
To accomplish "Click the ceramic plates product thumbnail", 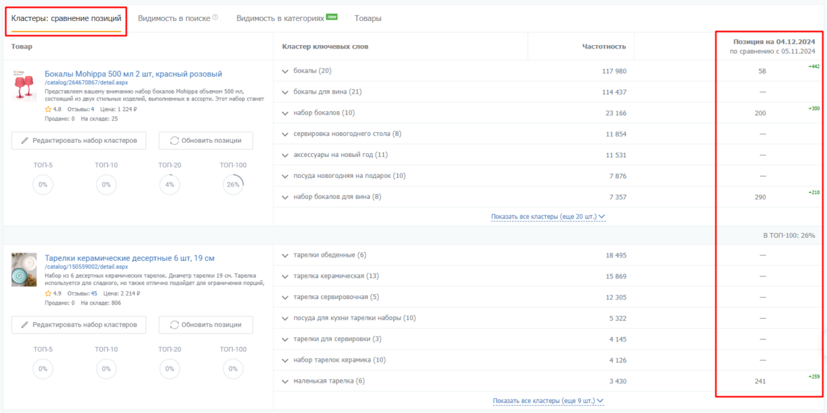I will [x=24, y=269].
